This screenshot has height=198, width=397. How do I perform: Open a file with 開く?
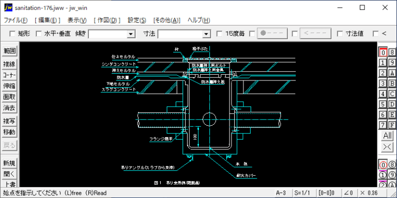click(x=9, y=174)
